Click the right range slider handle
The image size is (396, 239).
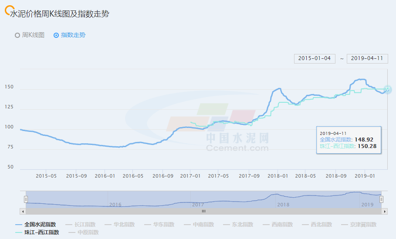[381, 199]
